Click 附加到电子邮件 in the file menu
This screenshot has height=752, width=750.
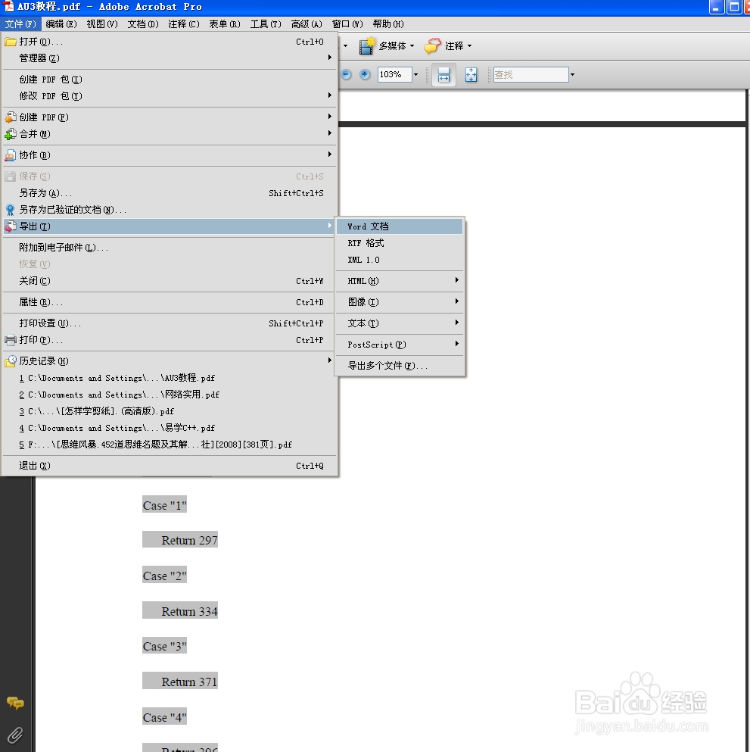coord(61,247)
